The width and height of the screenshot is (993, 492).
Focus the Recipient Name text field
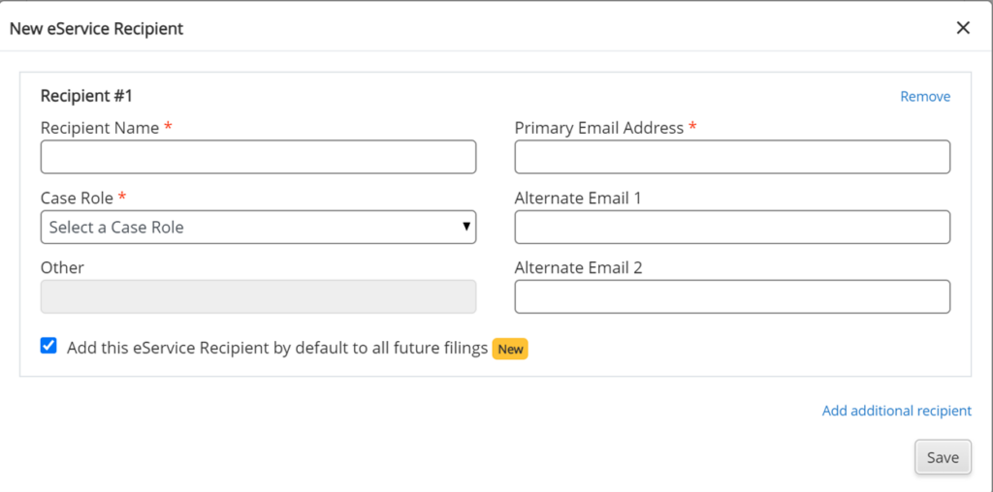coord(258,157)
